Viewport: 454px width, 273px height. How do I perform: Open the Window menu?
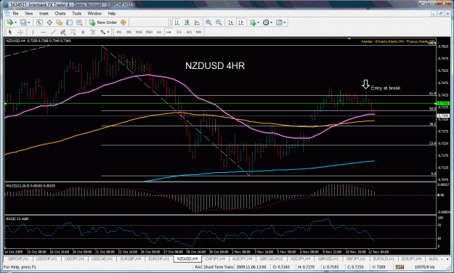[94, 14]
